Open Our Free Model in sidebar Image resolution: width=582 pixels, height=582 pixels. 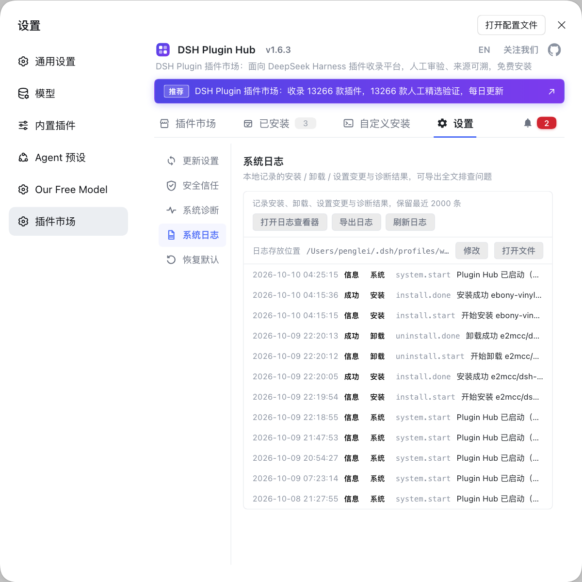[x=68, y=190]
